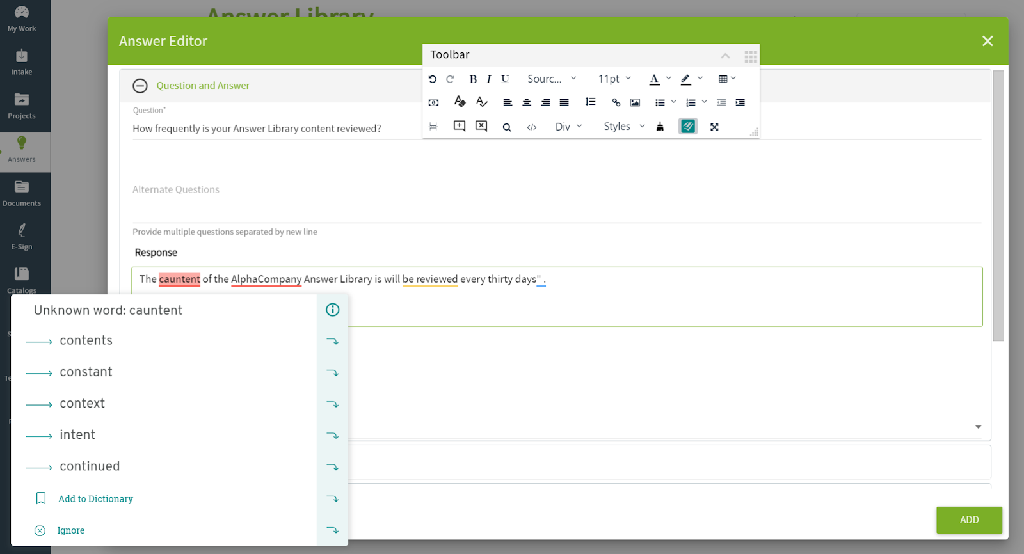This screenshot has width=1024, height=554.
Task: Insert an image
Action: click(635, 102)
